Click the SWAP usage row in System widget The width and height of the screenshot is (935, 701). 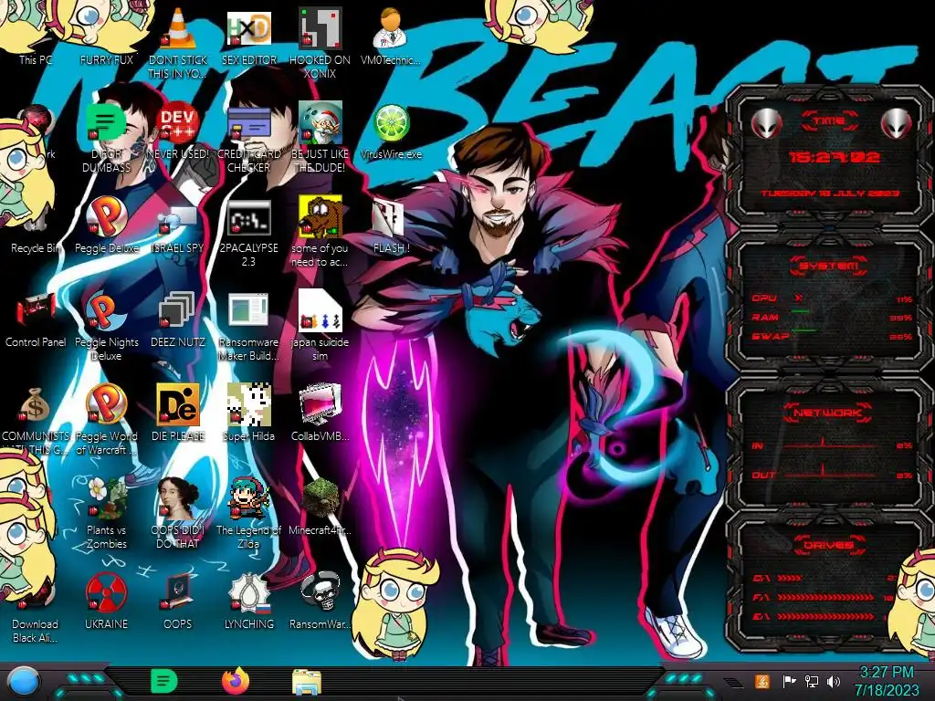click(832, 336)
